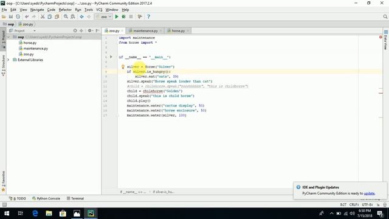The width and height of the screenshot is (389, 219).
Task: Click the Hector inspection icon in status bar
Action: (385, 204)
